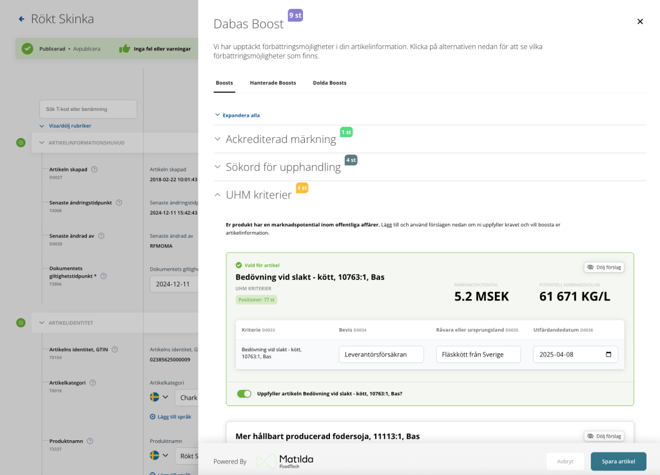Collapse the UHM kriterier section
Image resolution: width=660 pixels, height=475 pixels.
coord(217,195)
